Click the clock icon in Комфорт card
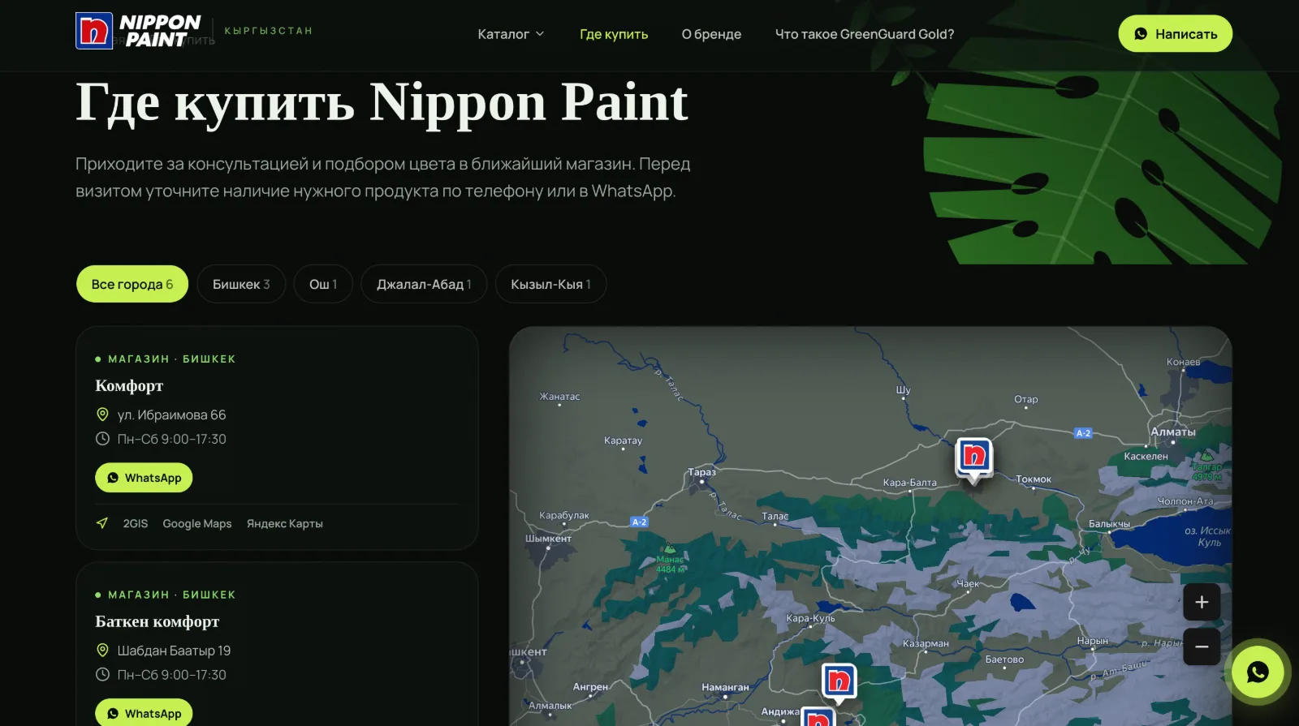This screenshot has height=726, width=1299. click(102, 439)
